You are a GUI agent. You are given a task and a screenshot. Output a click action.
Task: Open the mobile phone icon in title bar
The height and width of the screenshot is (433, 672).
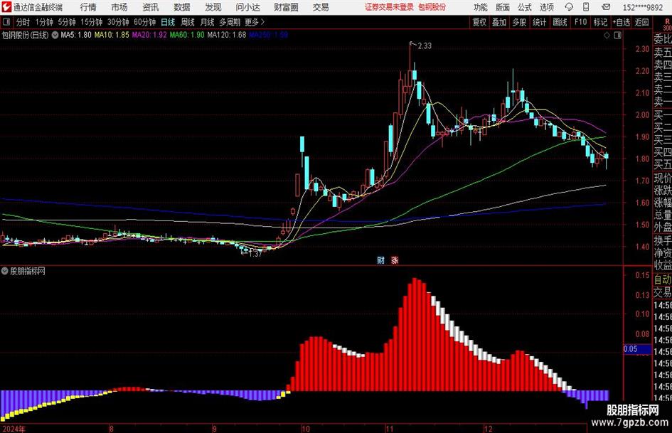(x=586, y=7)
